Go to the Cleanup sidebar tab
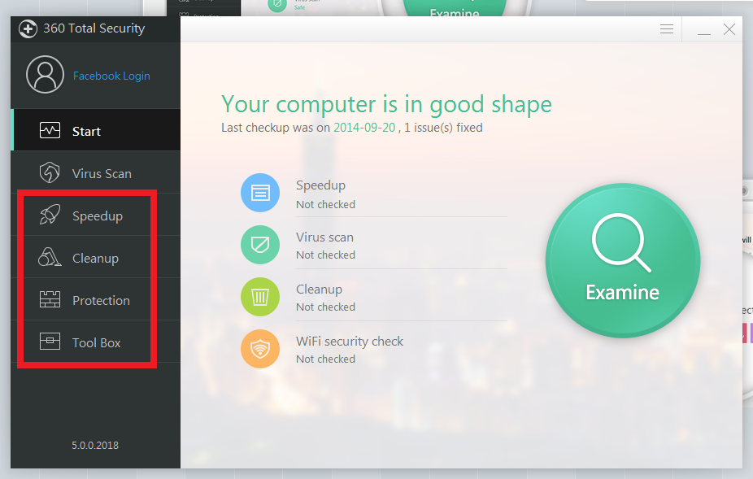Viewport: 753px width, 479px height. click(96, 258)
